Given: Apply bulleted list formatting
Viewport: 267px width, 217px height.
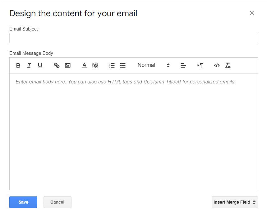Looking at the screenshot, I should (x=123, y=65).
